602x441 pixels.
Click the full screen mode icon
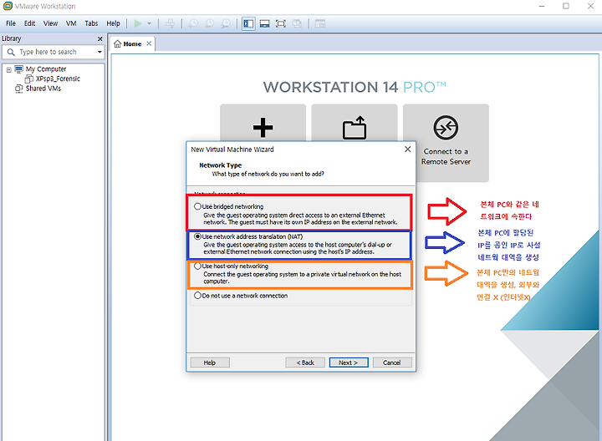coord(281,23)
